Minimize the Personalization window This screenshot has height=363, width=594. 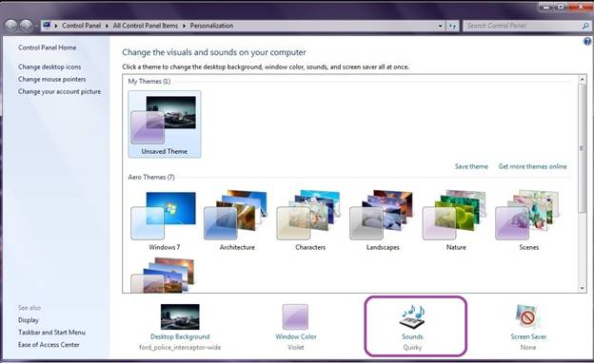coord(545,7)
